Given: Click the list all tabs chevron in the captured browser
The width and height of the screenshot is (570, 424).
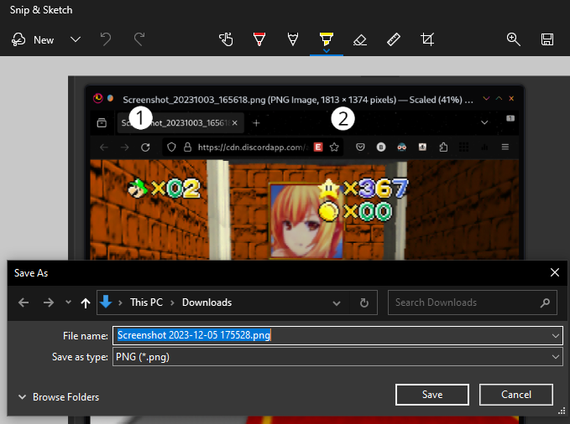Looking at the screenshot, I should pos(484,122).
